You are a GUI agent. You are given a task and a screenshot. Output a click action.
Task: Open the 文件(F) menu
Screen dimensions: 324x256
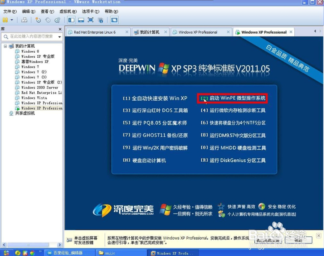[x=10, y=11]
